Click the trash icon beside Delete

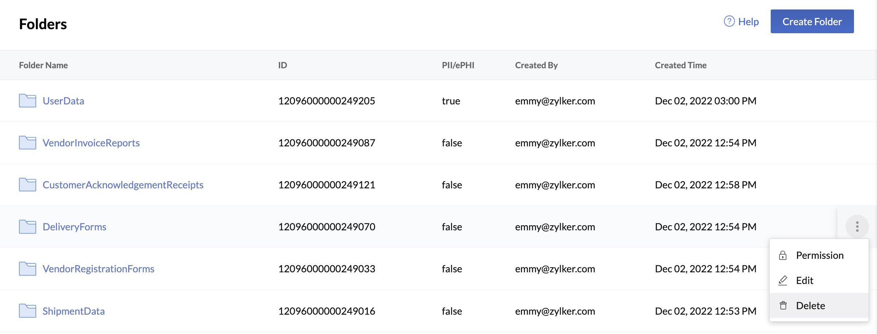(x=783, y=306)
